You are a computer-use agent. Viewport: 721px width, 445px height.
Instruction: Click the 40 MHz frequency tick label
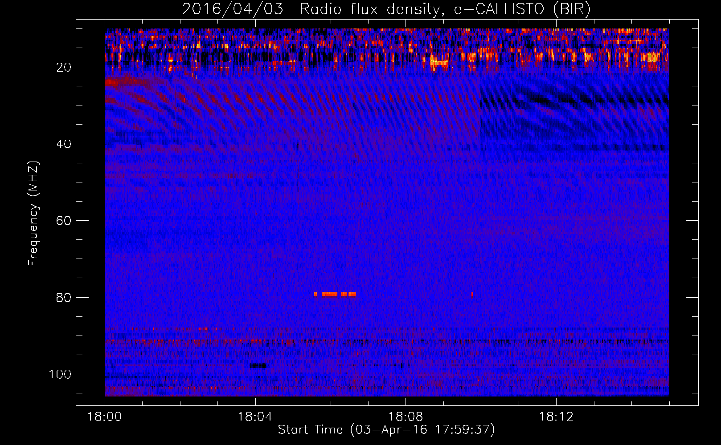64,144
